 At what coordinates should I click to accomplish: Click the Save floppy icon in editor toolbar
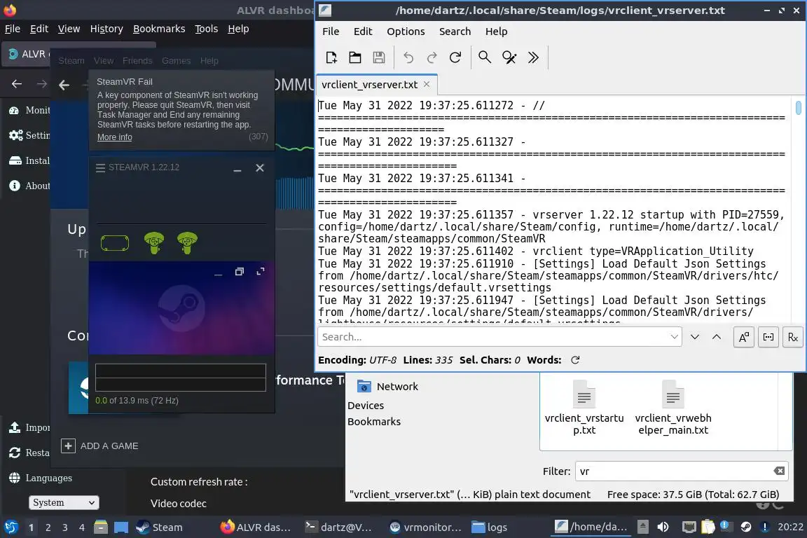tap(379, 57)
